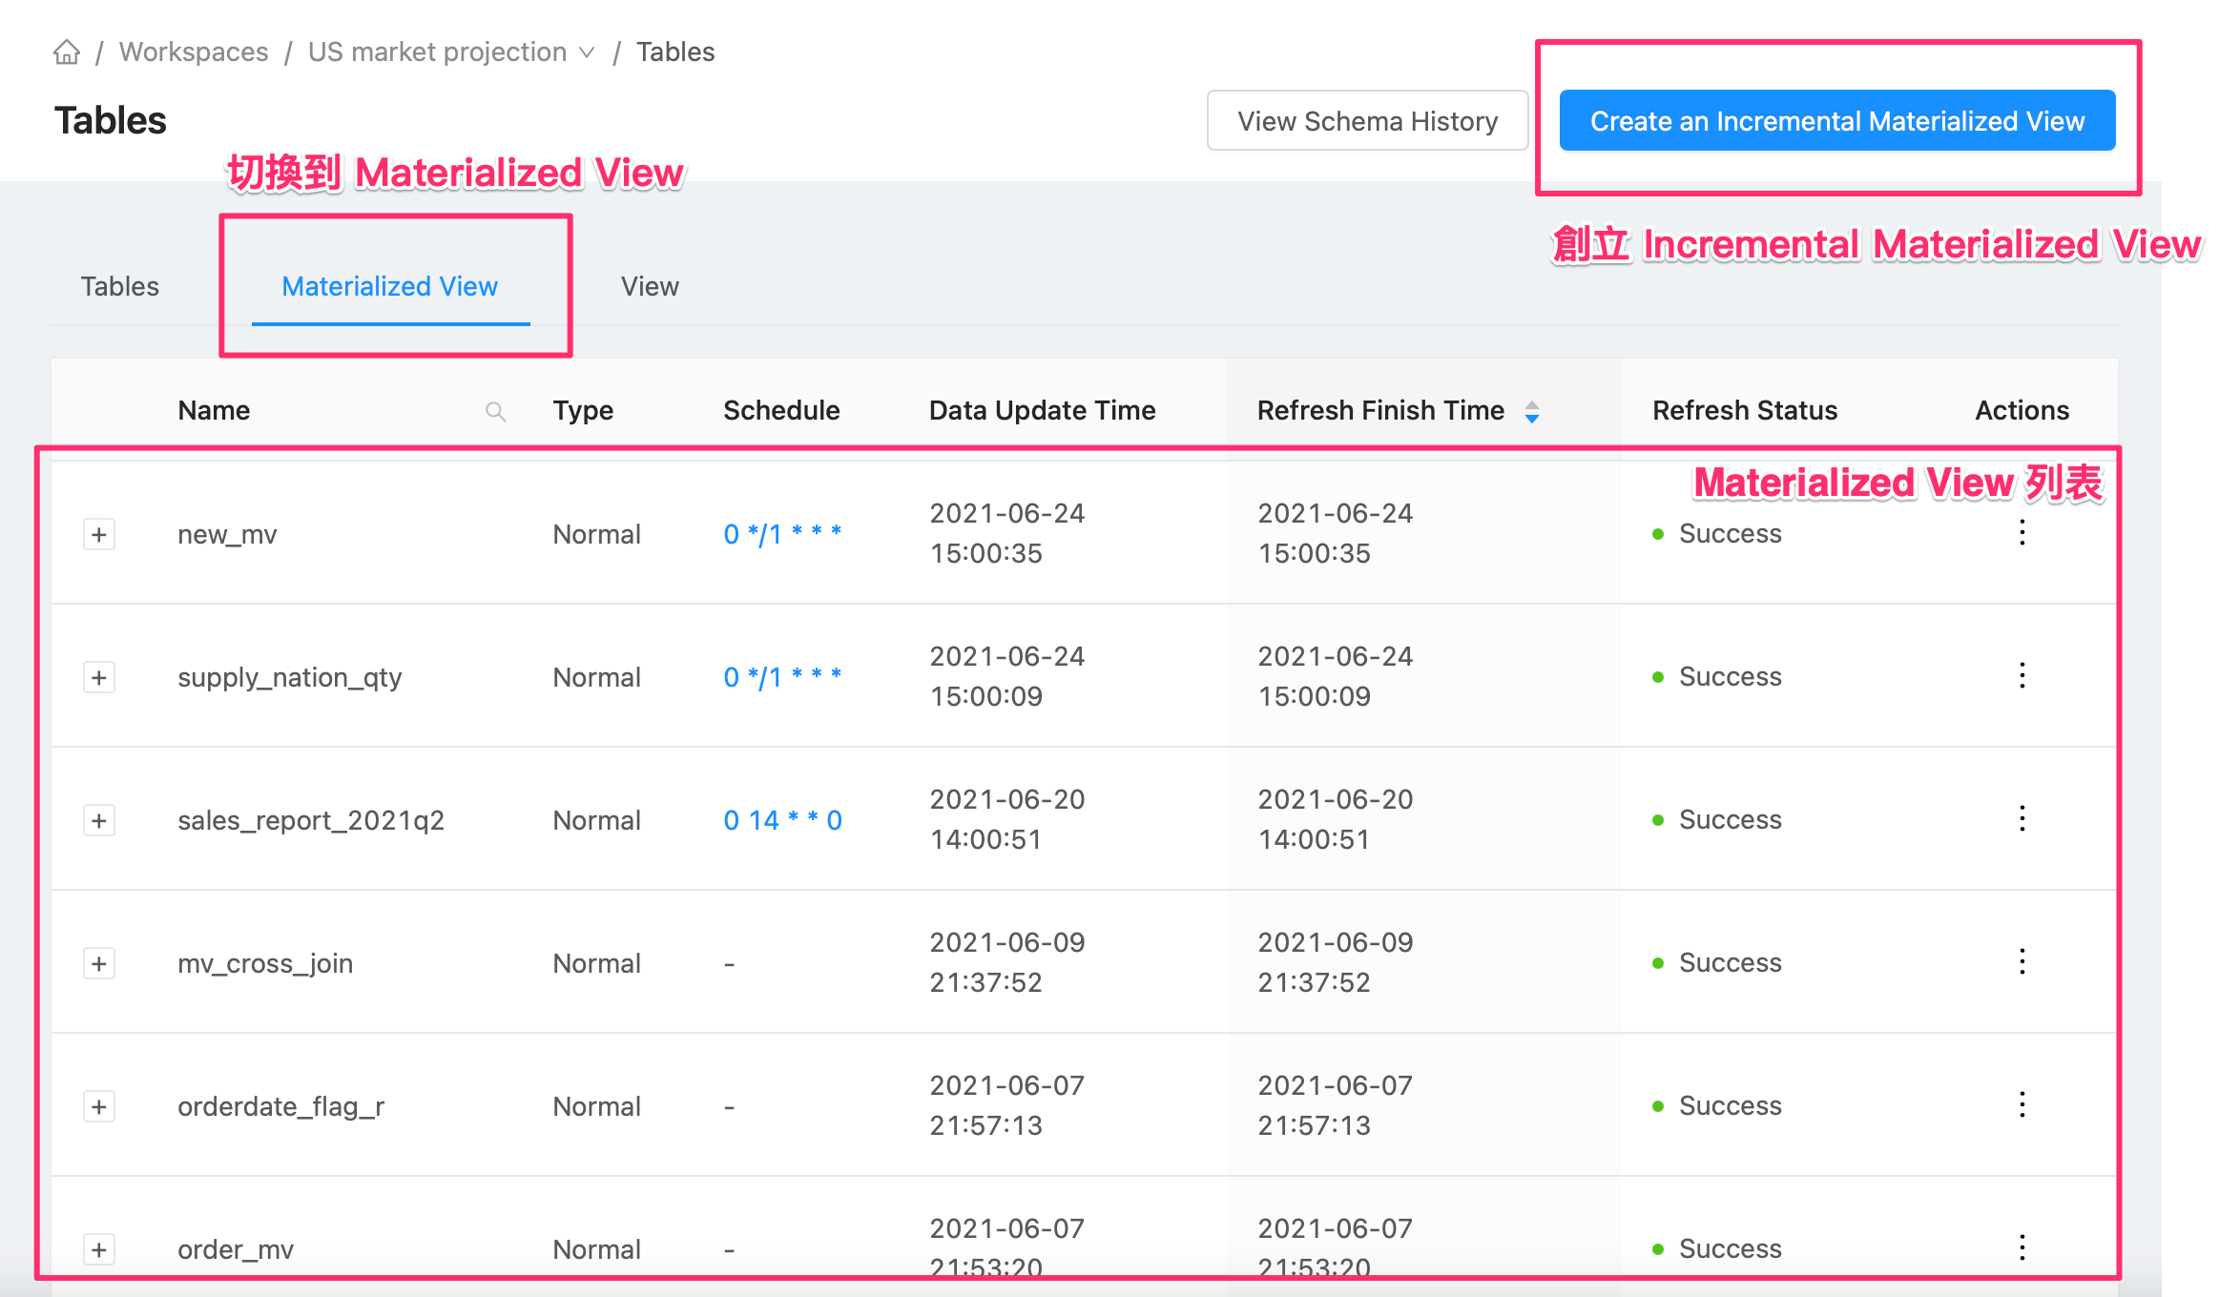Select the Materialized View tab
This screenshot has height=1297, width=2219.
coord(390,286)
